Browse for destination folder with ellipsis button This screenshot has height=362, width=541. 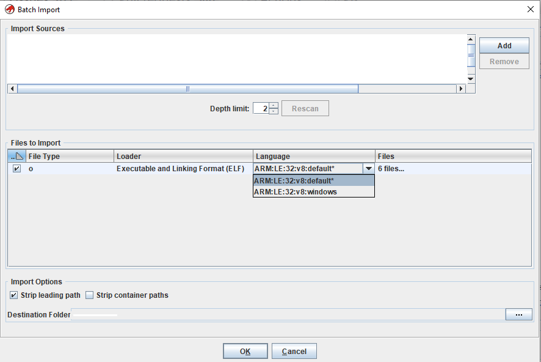518,314
